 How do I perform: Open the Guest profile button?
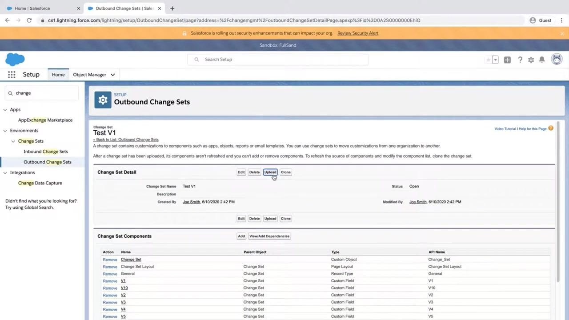pos(541,20)
